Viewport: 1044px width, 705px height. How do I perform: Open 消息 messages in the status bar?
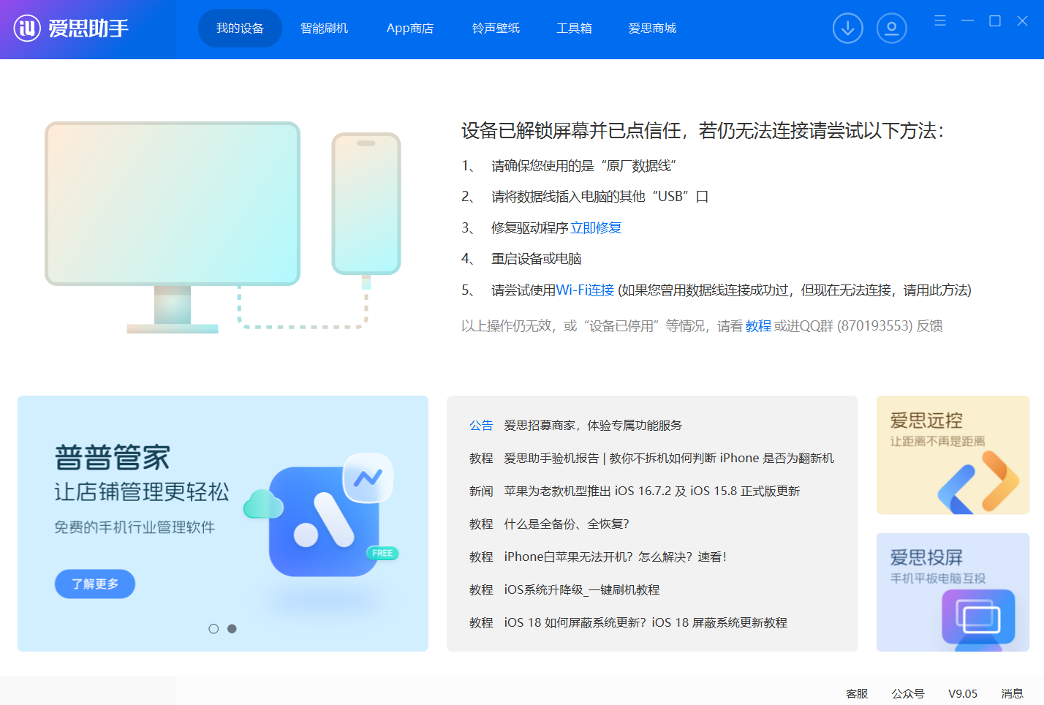click(x=1012, y=693)
